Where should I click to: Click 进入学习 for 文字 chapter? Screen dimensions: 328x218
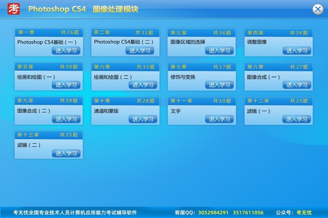(219, 119)
